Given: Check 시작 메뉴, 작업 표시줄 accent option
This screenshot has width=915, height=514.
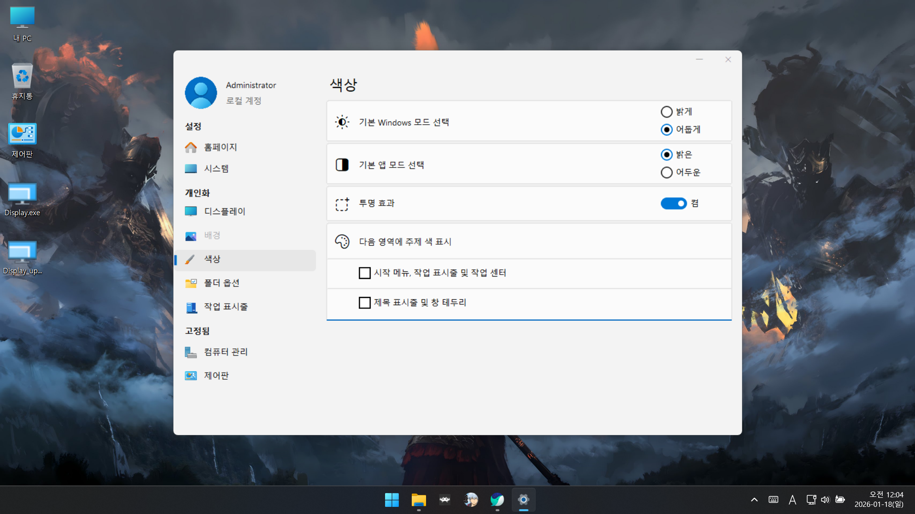Looking at the screenshot, I should 365,273.
